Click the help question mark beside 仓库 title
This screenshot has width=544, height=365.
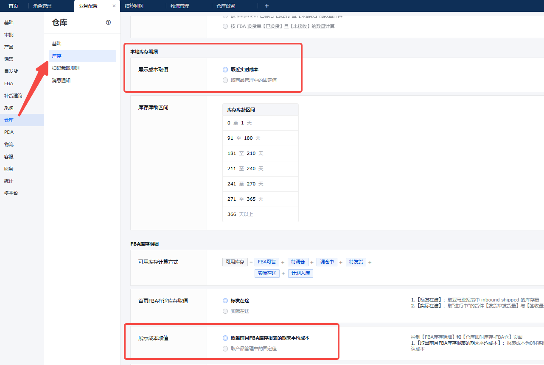pos(108,22)
